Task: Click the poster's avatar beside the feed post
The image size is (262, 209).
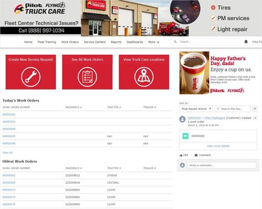Action: point(182,119)
